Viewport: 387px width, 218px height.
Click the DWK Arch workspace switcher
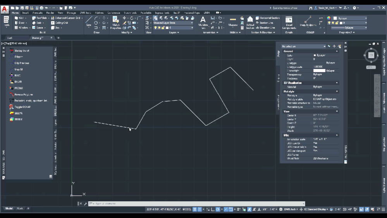[291, 209]
